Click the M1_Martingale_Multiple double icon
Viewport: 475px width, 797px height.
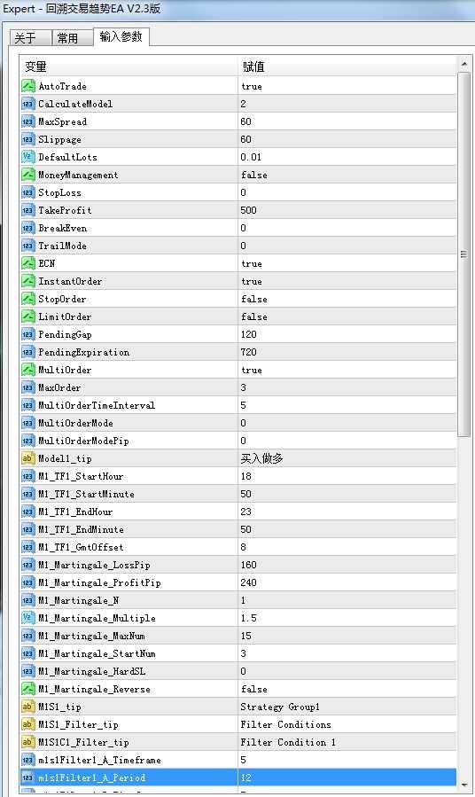[27, 618]
